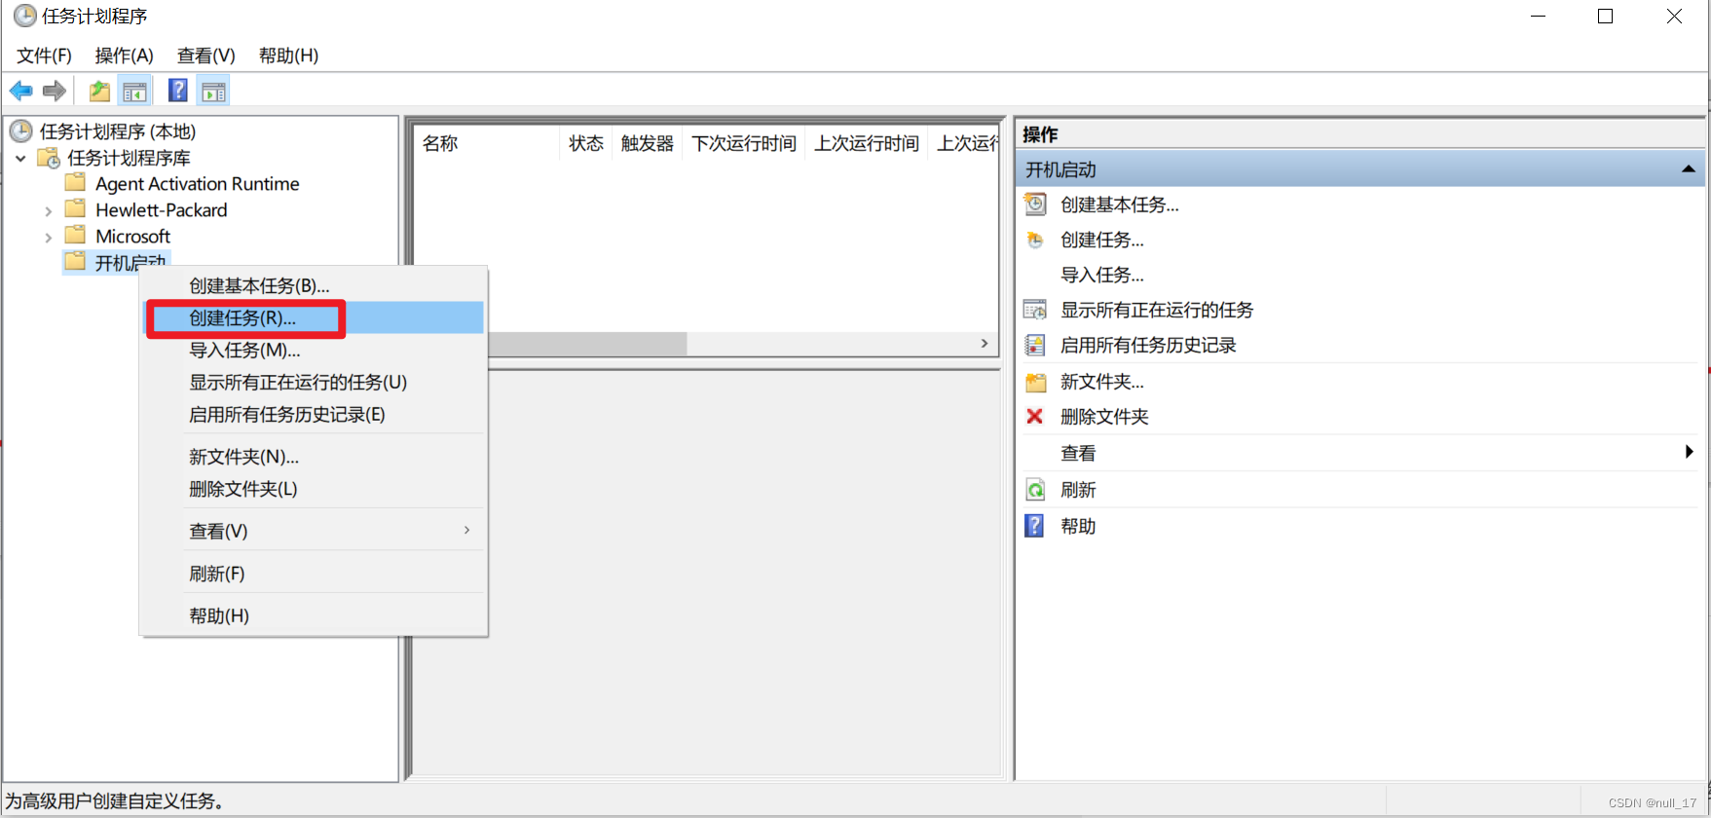This screenshot has width=1711, height=818.
Task: Collapse the 任务计划程序库 tree node
Action: pos(20,158)
